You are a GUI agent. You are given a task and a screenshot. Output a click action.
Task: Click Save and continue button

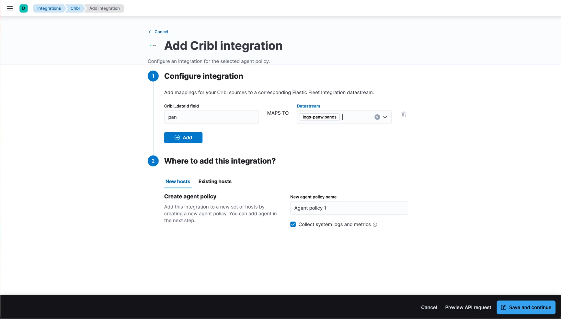pyautogui.click(x=526, y=308)
